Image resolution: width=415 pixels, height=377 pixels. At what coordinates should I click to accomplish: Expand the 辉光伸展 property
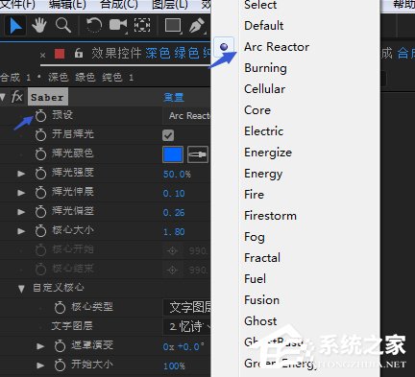(21, 193)
